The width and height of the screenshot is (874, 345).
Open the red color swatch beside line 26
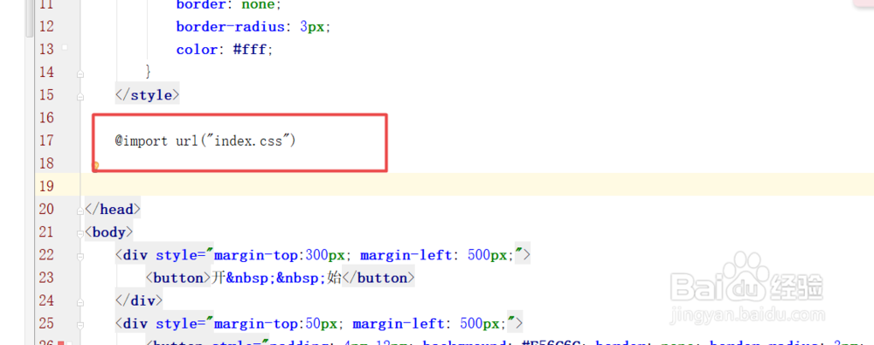pos(61,342)
